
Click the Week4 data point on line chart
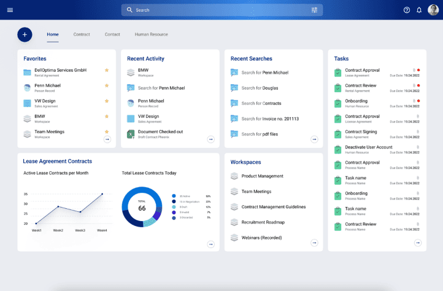tap(102, 194)
